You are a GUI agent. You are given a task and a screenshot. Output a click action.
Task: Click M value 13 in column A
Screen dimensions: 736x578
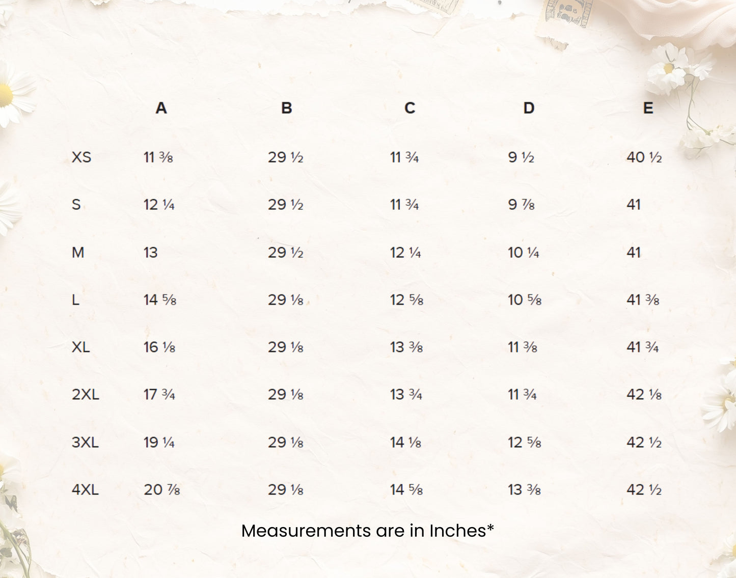tap(150, 253)
